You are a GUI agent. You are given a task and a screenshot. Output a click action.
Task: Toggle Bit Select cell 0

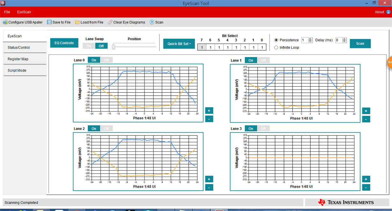(x=262, y=47)
